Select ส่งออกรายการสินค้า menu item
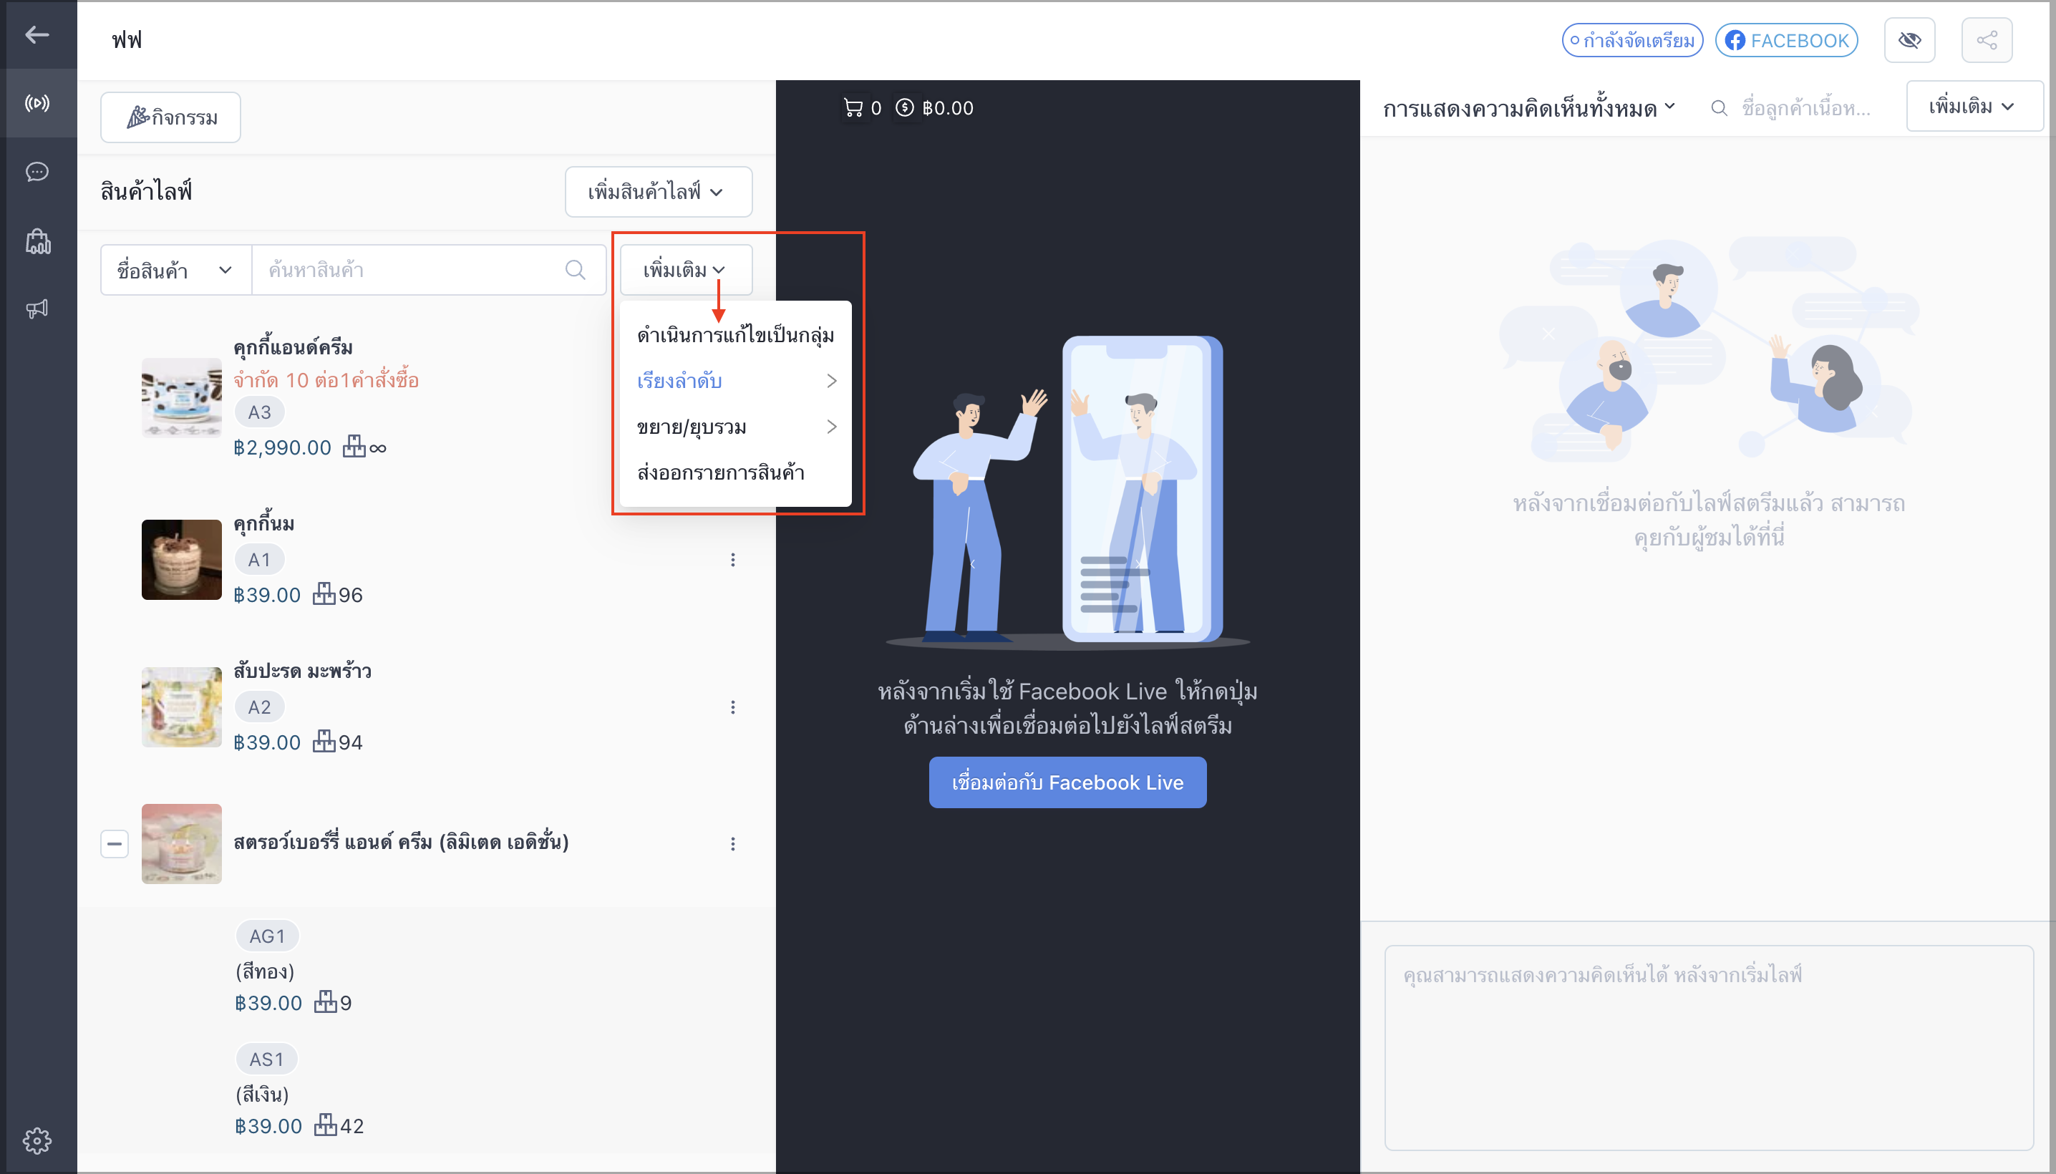2056x1174 pixels. 735,472
